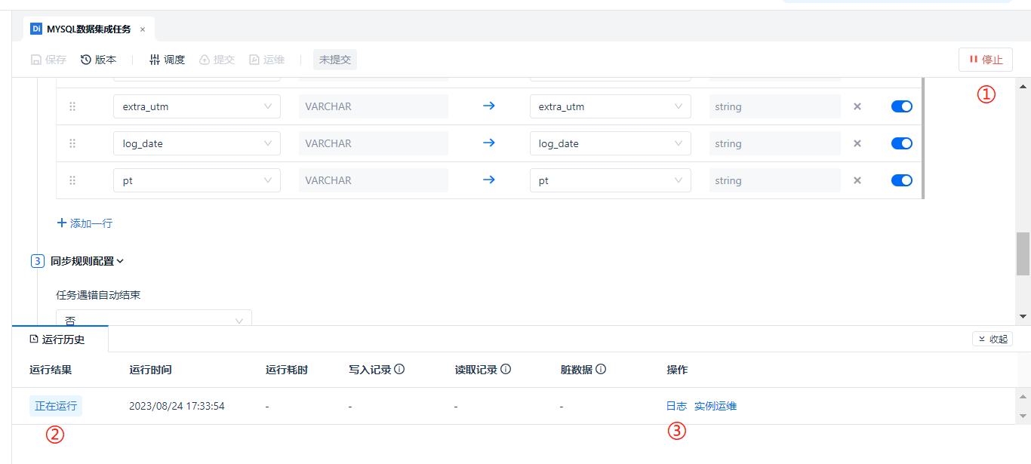Image resolution: width=1031 pixels, height=464 pixels.
Task: Click the info icon beside 写入记录
Action: pyautogui.click(x=400, y=370)
